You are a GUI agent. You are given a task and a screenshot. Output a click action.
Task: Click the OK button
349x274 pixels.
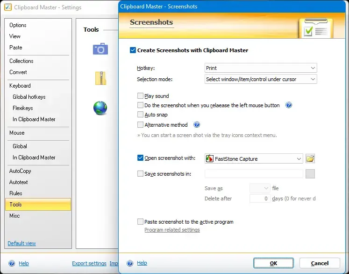273,263
